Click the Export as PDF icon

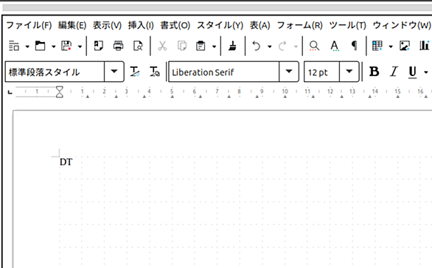coord(98,46)
